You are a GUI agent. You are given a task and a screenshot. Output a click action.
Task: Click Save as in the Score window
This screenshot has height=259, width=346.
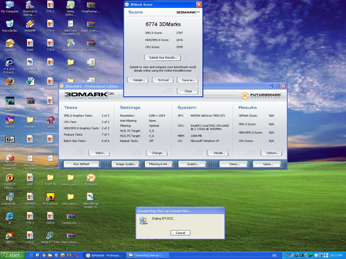[188, 80]
